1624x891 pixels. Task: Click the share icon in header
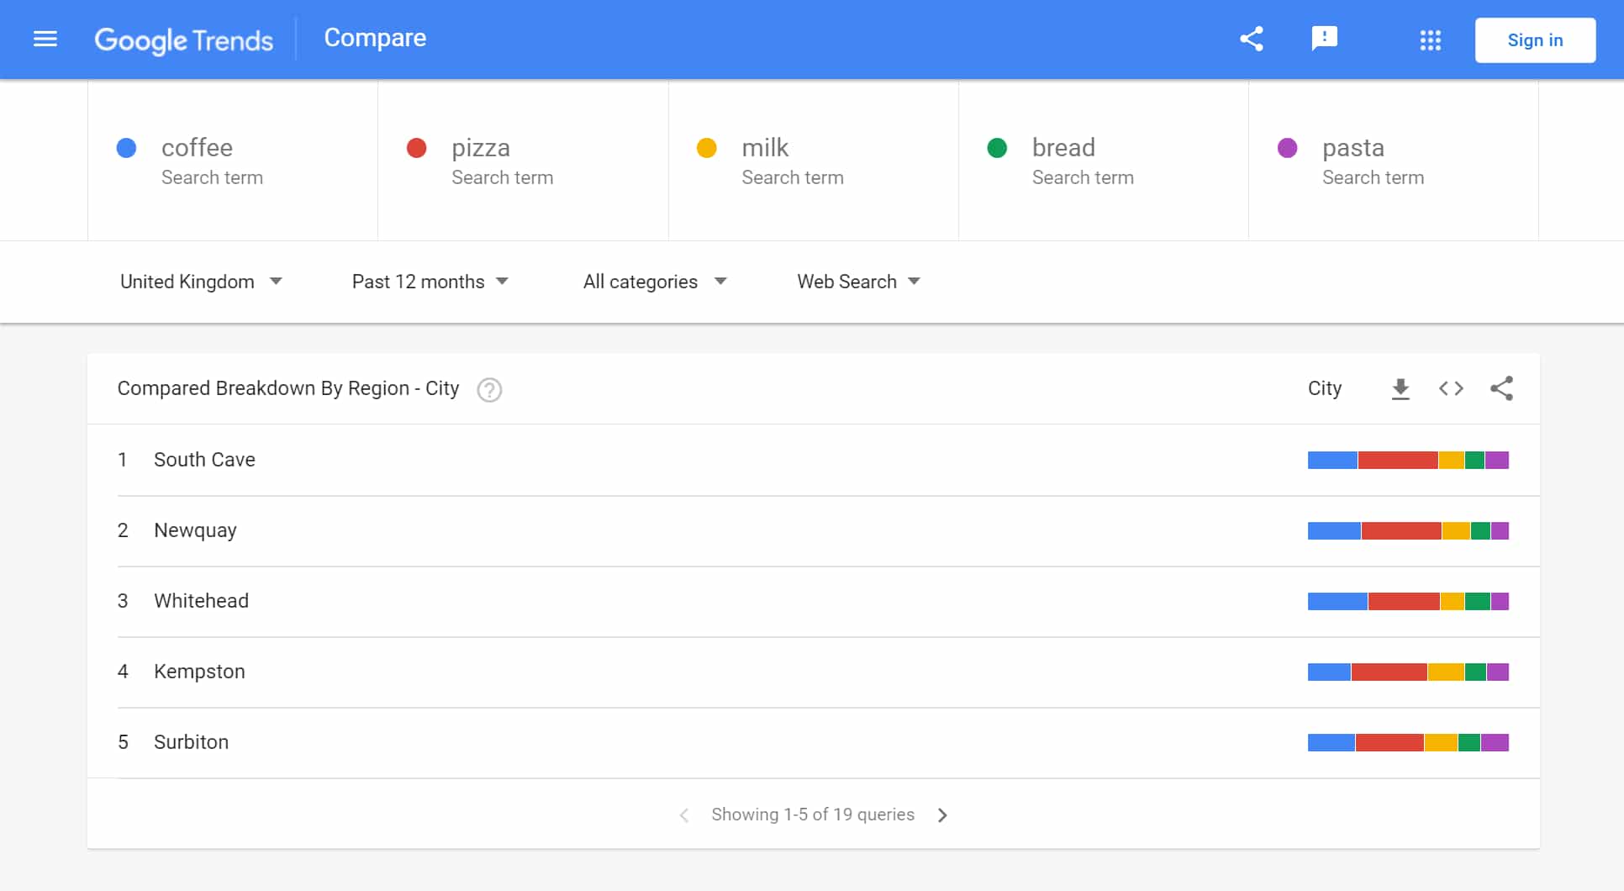pyautogui.click(x=1252, y=39)
